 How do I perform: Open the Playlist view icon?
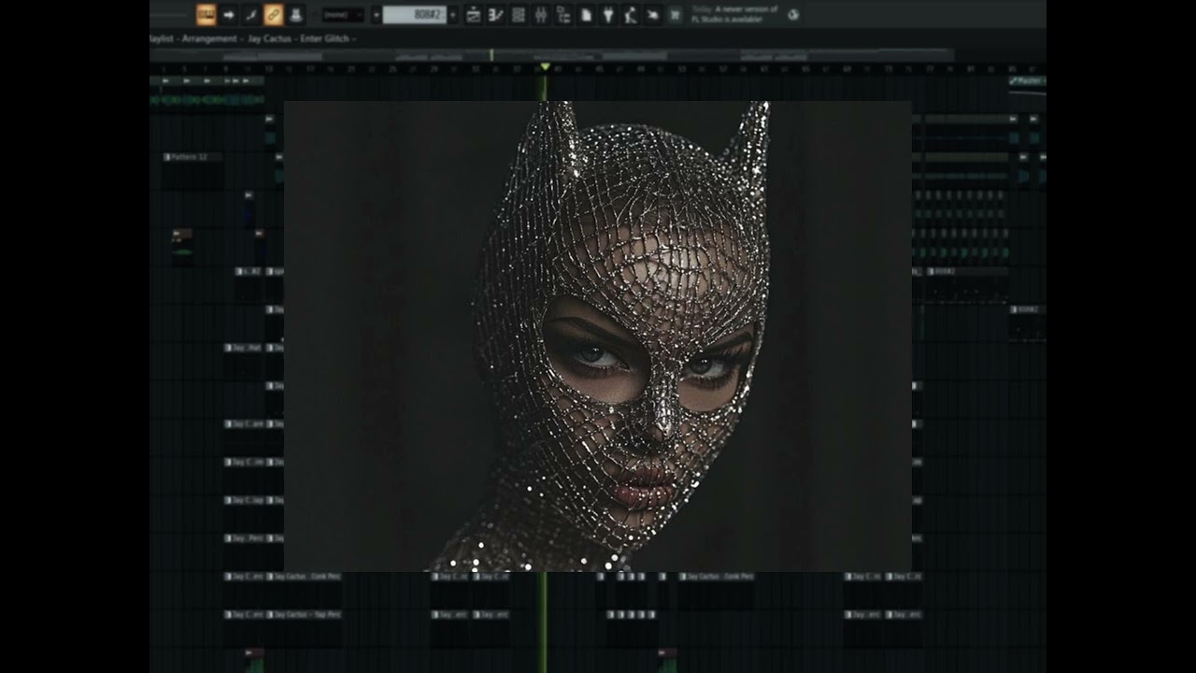coord(473,15)
